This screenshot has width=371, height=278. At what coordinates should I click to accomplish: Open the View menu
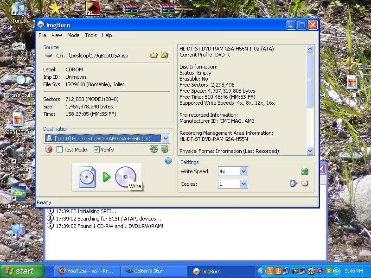(x=57, y=35)
